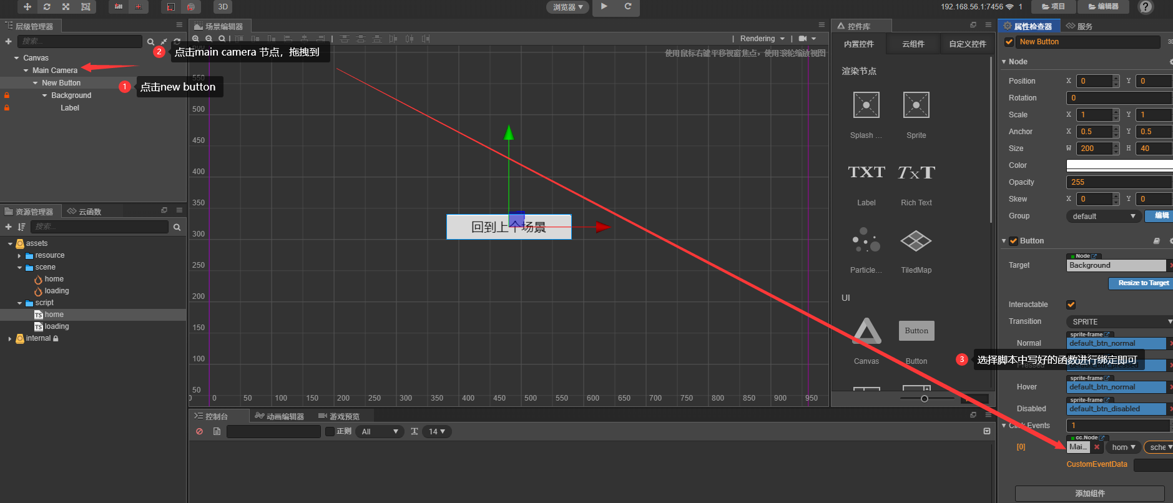Select the Splash Sprite widget icon
The width and height of the screenshot is (1173, 503).
pos(866,105)
